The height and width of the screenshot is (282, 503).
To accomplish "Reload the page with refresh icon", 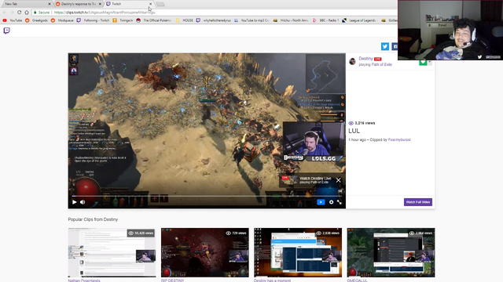I will pos(19,13).
